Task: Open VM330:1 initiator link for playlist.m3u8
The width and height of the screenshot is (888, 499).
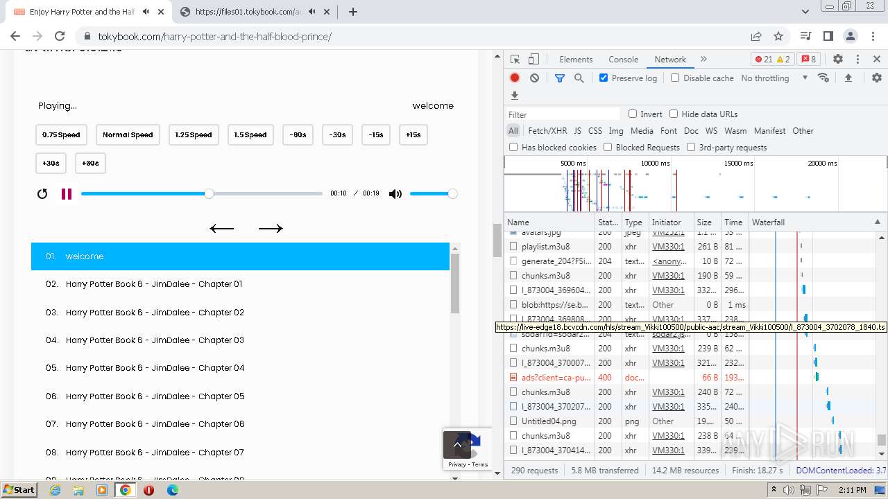Action: click(x=668, y=247)
